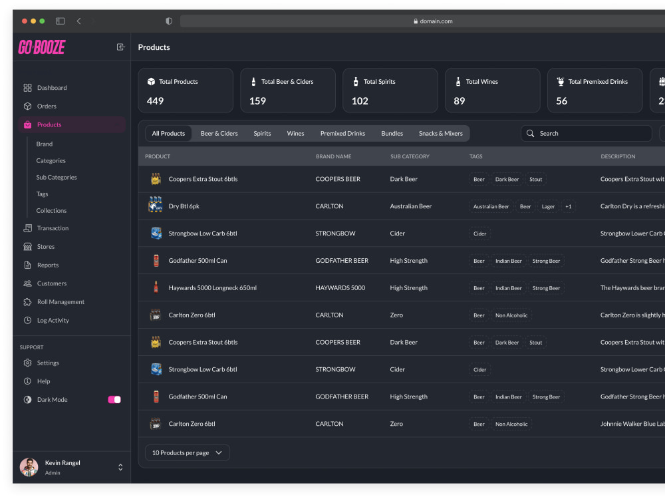The width and height of the screenshot is (665, 499).
Task: Open Brand under Products menu
Action: coord(45,144)
